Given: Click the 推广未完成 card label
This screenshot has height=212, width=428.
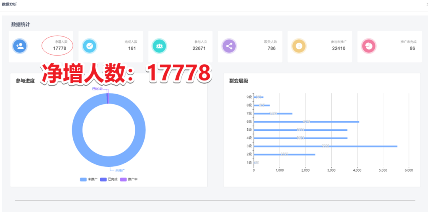Looking at the screenshot, I should click(x=409, y=42).
